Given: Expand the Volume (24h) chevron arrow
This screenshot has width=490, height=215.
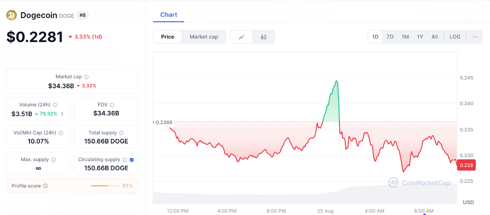Looking at the screenshot, I should tap(62, 114).
